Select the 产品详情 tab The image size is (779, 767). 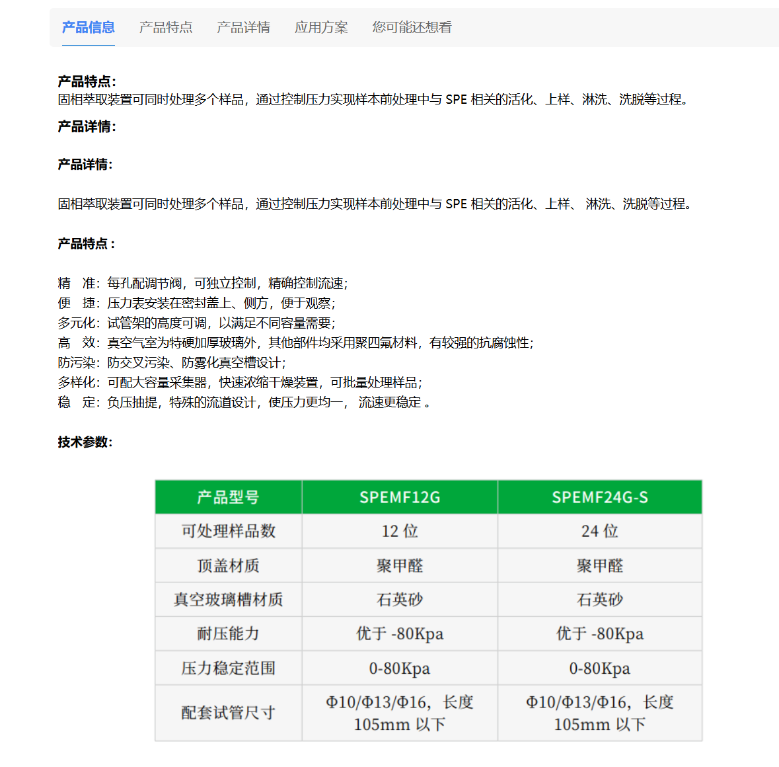tap(243, 27)
